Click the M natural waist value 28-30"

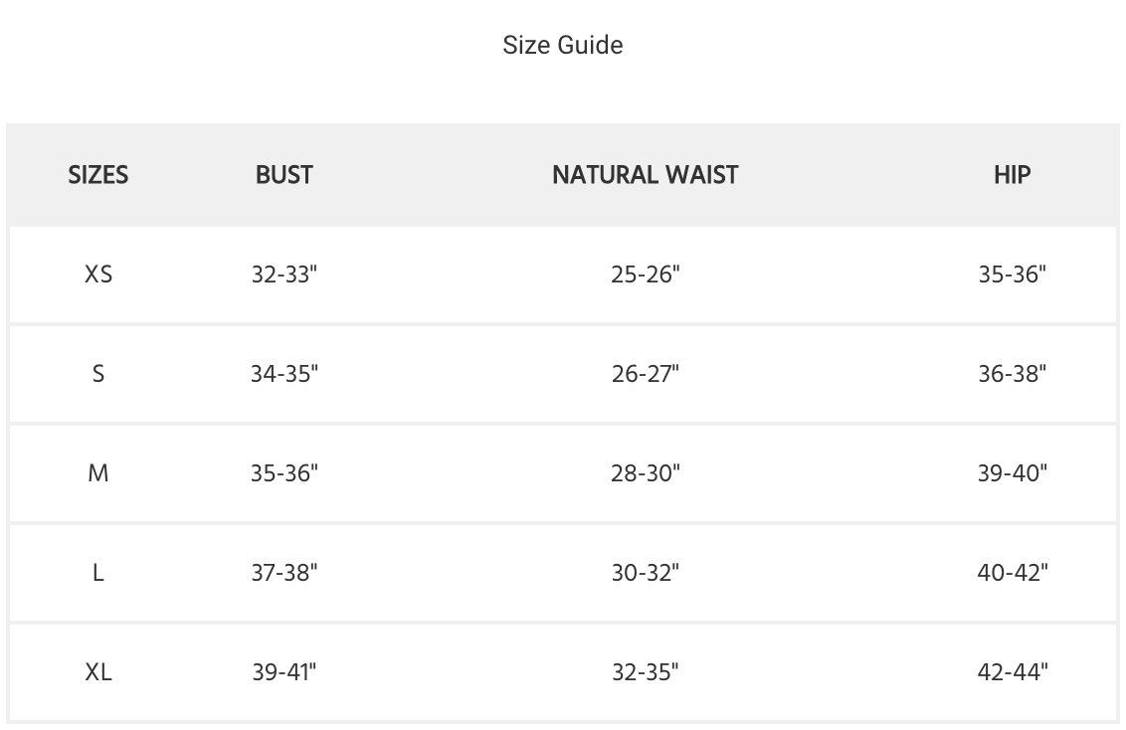click(x=645, y=473)
